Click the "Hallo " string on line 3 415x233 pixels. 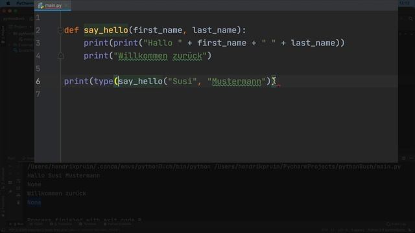163,43
